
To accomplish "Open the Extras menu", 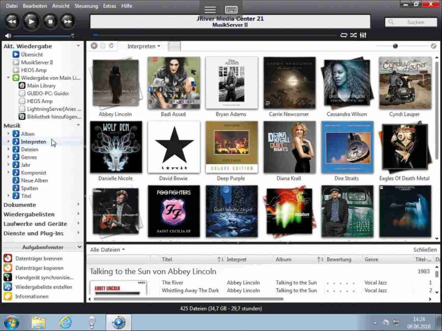I will 109,6.
